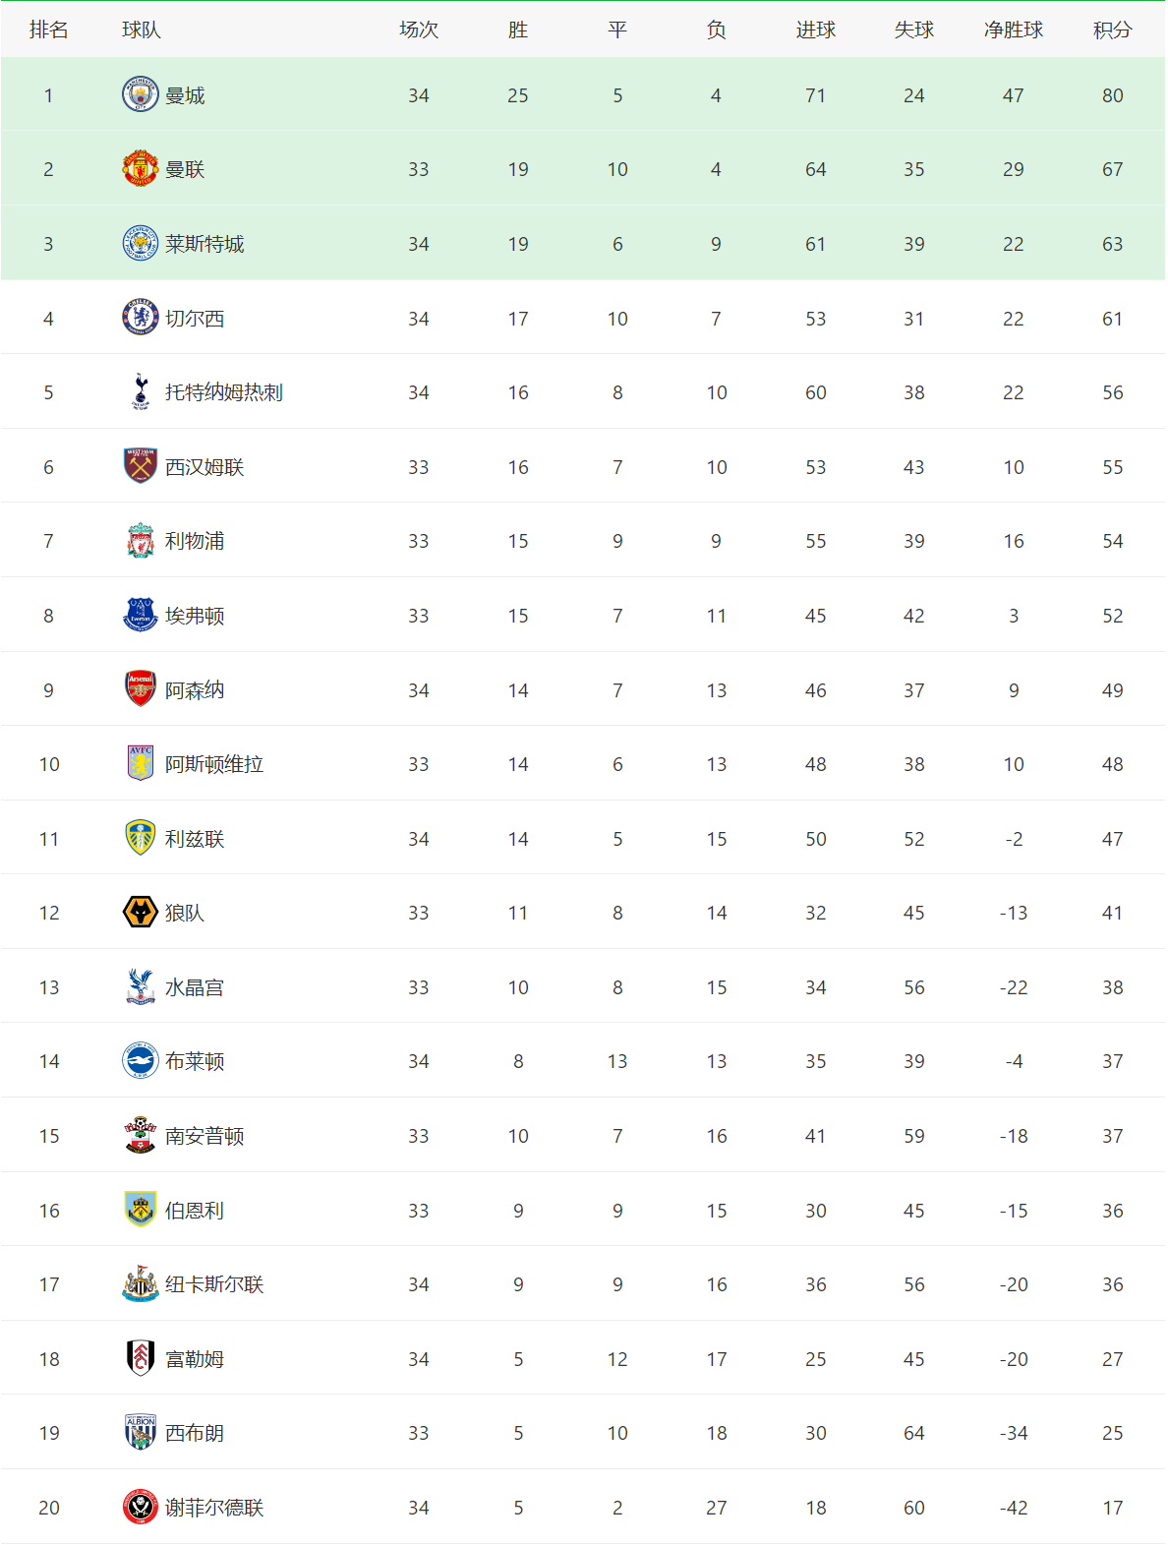Select the Arsenal cannon badge
1168x1545 pixels.
[141, 689]
